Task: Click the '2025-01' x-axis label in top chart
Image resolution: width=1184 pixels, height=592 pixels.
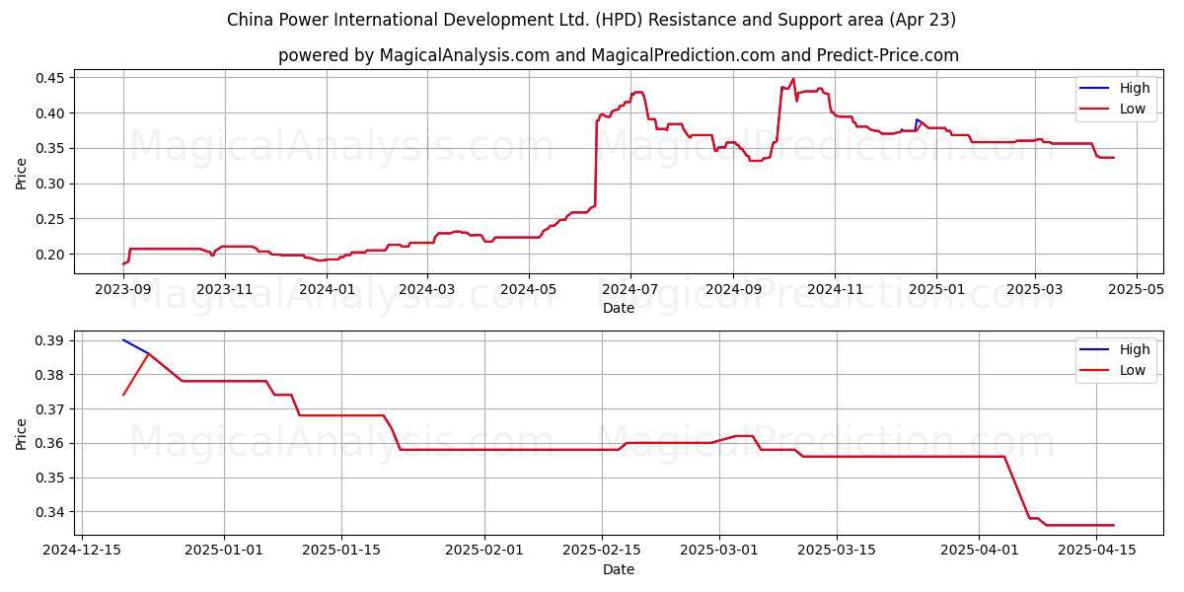Action: tap(936, 289)
